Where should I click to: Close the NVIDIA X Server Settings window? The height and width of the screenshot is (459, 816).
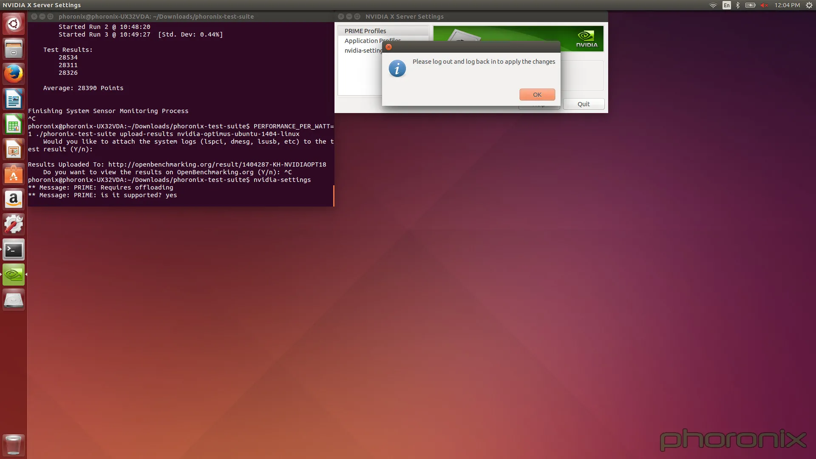[341, 17]
